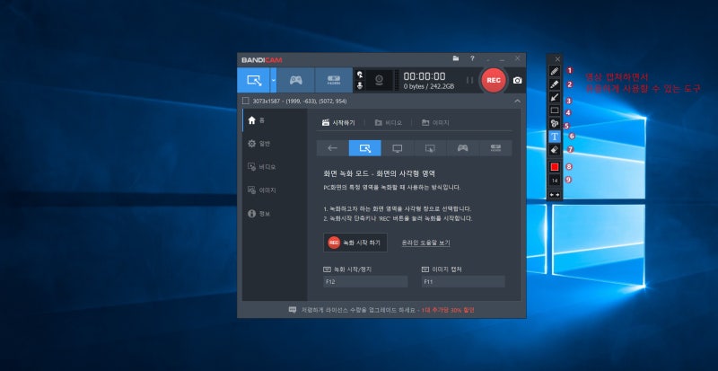Toggle the mouse cursor effect icon
The height and width of the screenshot is (371, 718).
point(360,75)
